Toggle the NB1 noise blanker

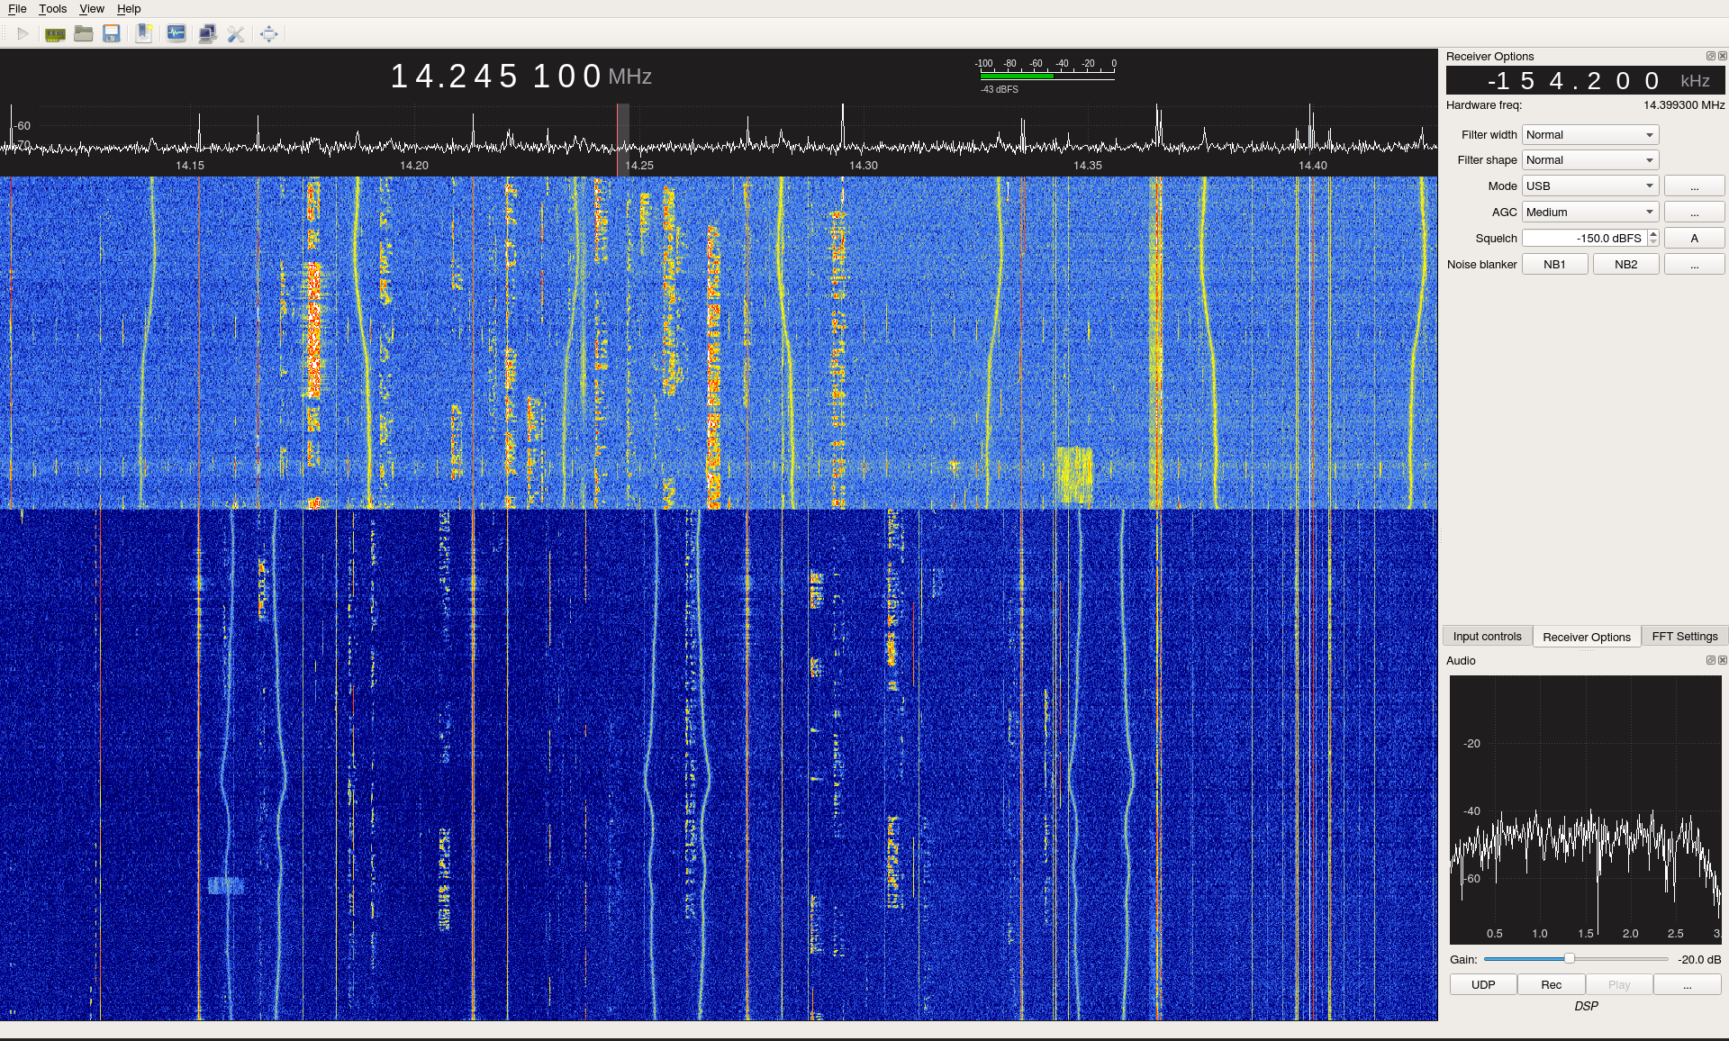(1554, 264)
